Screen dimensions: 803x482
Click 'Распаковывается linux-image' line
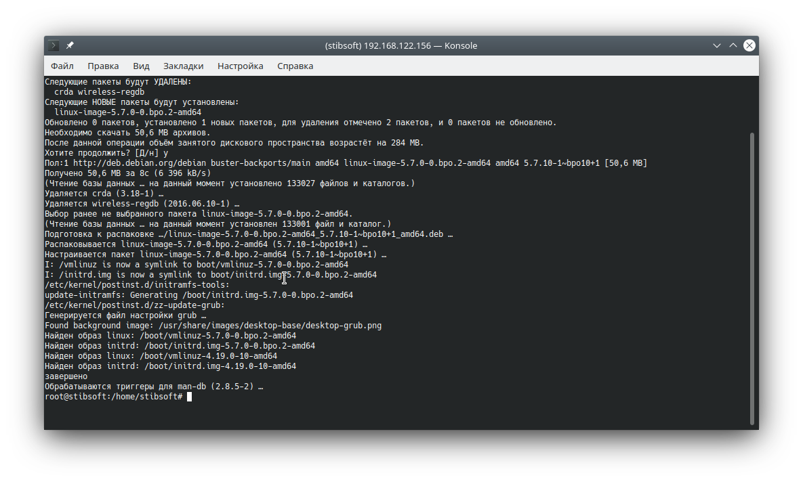(x=206, y=244)
